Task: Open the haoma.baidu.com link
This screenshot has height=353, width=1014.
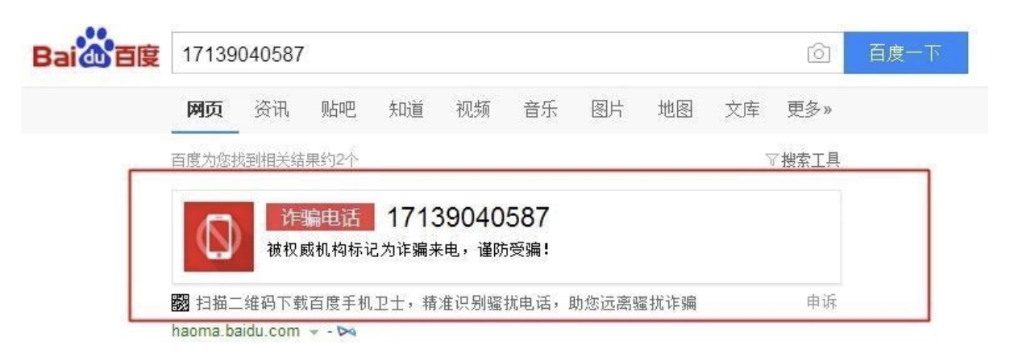Action: point(236,331)
